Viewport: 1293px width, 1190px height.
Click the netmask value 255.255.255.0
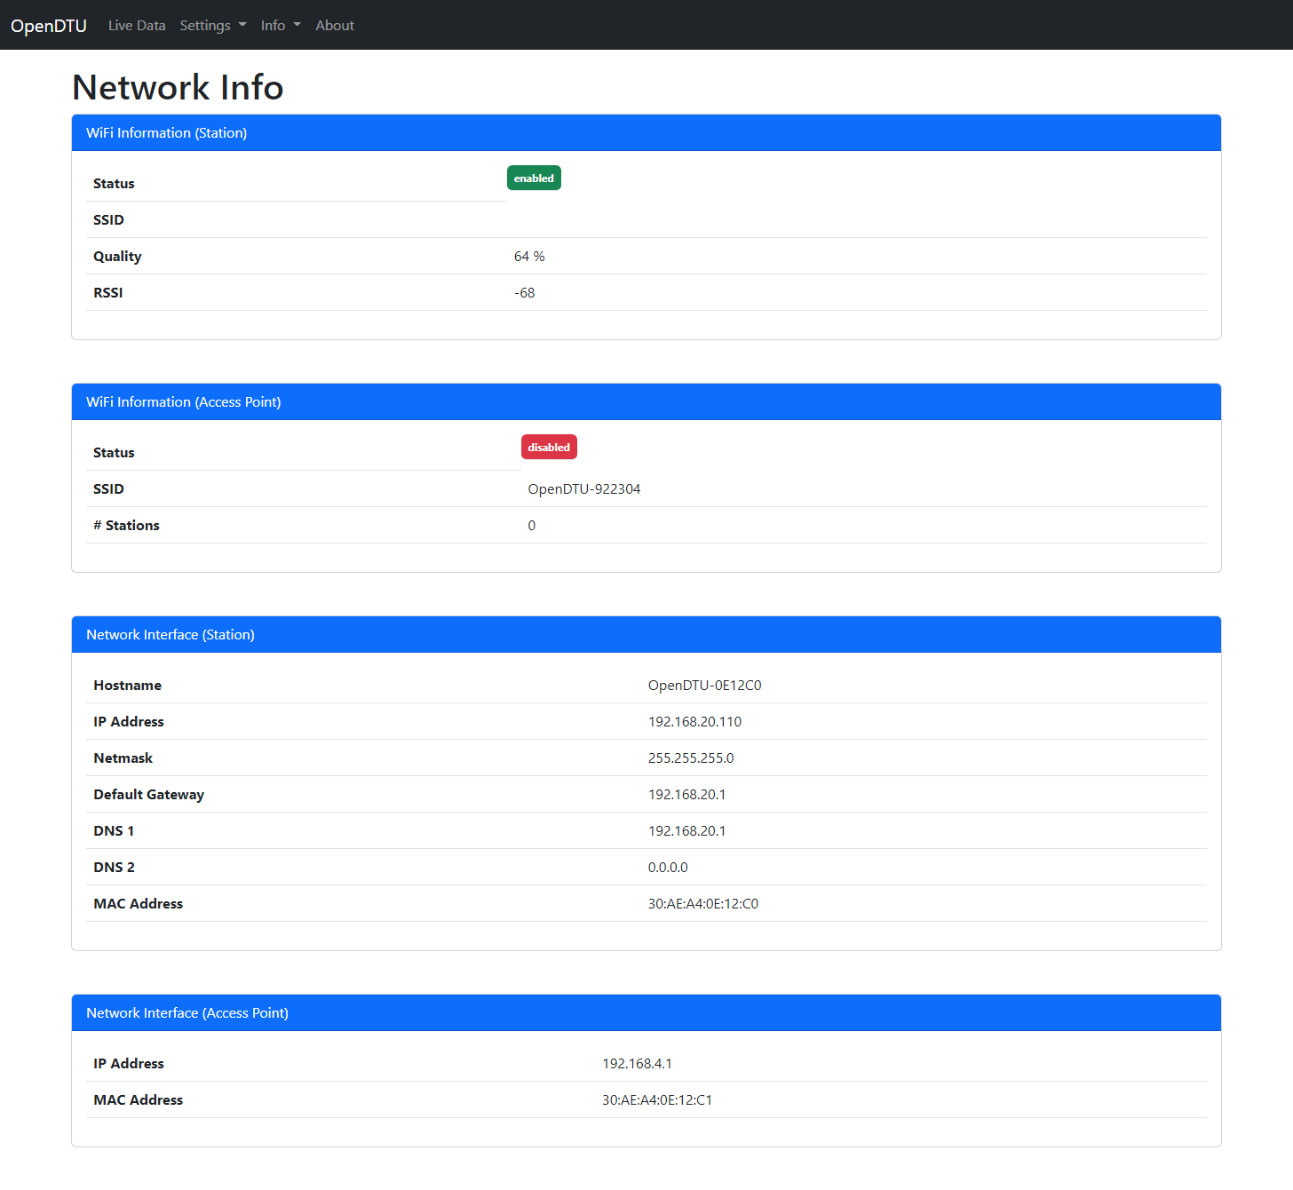[691, 758]
